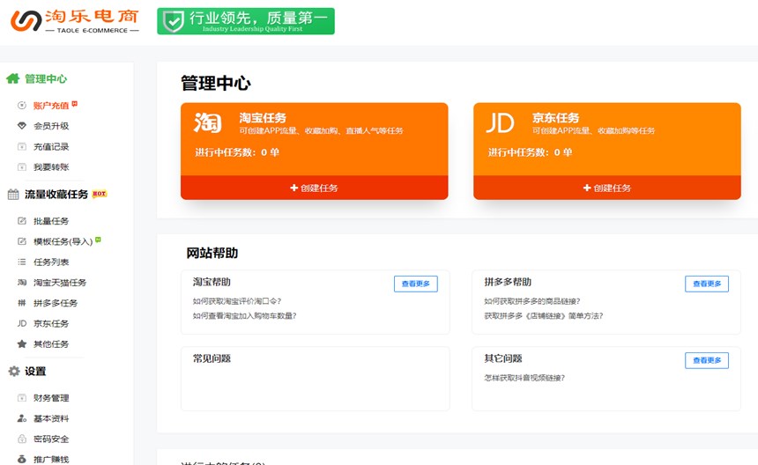Click the 网站帮助 heading
The image size is (758, 465).
pos(212,253)
